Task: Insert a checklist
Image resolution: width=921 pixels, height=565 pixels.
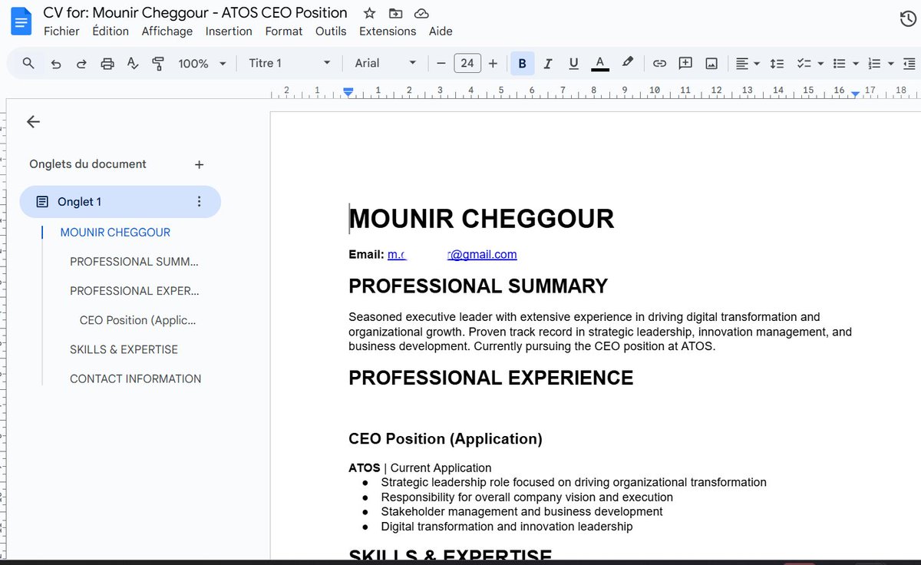Action: (804, 64)
